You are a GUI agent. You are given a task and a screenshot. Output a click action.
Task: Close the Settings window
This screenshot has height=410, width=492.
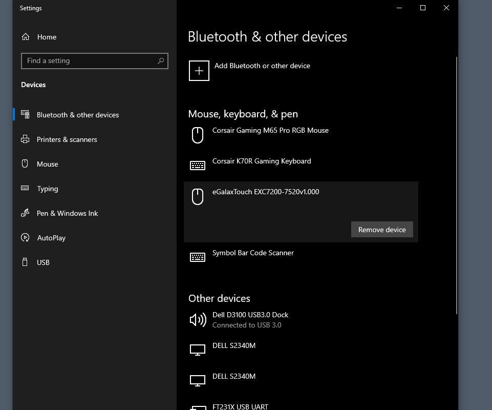click(446, 8)
